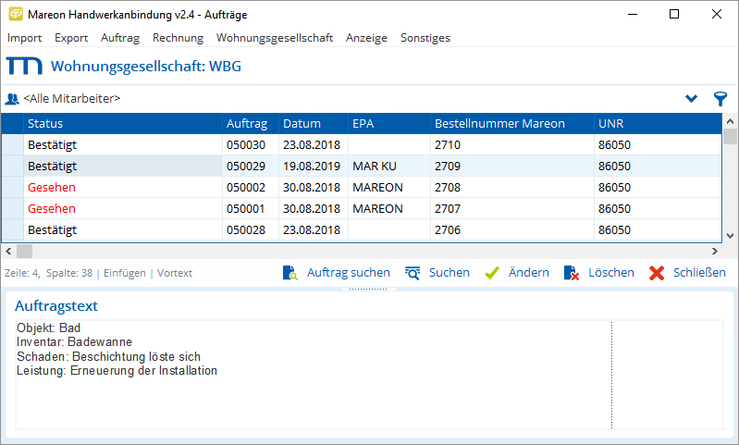Screen dimensions: 739x445
Task: Open the Sonstiges menu
Action: click(425, 38)
